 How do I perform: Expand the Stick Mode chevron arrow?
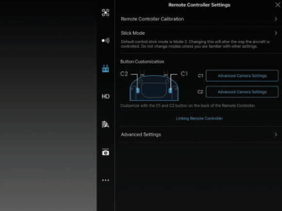276,33
